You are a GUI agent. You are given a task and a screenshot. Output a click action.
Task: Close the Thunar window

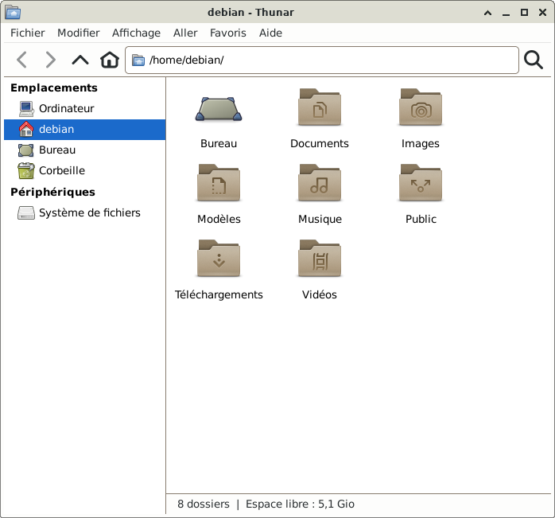(542, 13)
